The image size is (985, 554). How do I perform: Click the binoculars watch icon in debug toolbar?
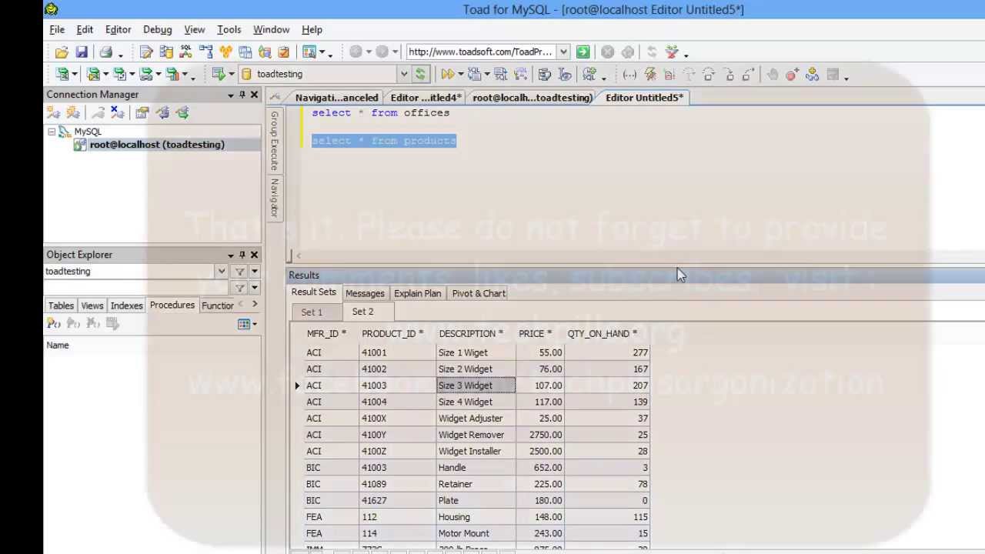[x=812, y=75]
